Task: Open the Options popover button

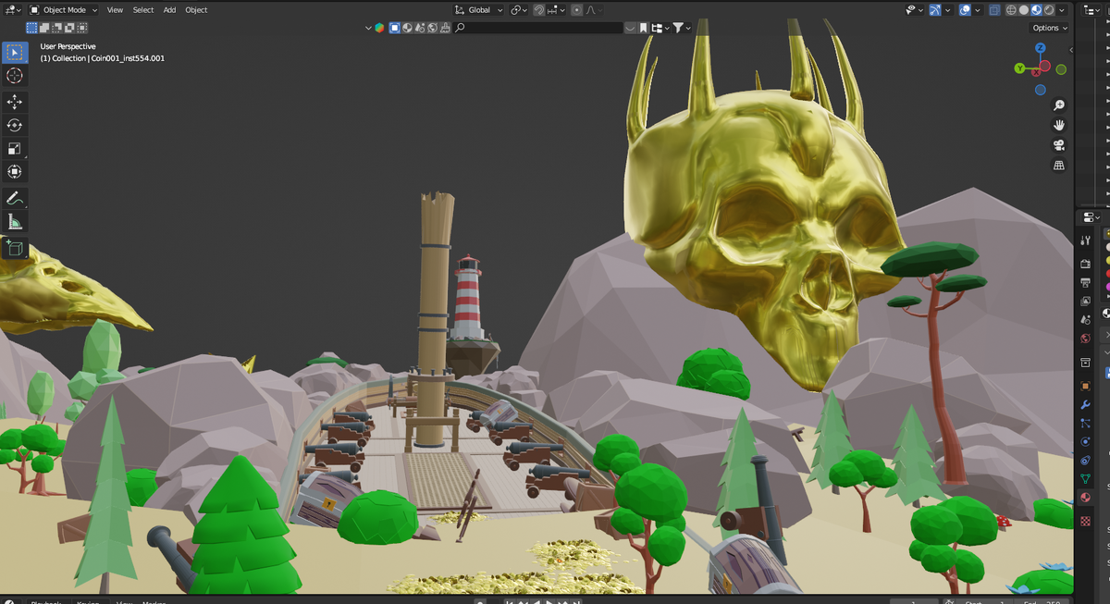Action: (1050, 28)
